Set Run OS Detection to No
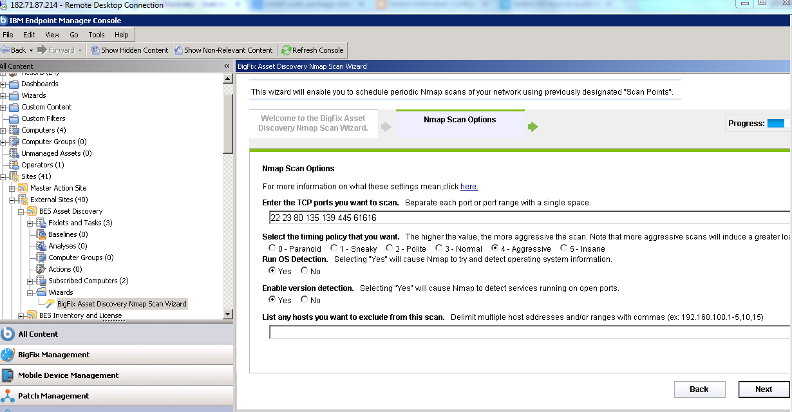 pos(304,270)
